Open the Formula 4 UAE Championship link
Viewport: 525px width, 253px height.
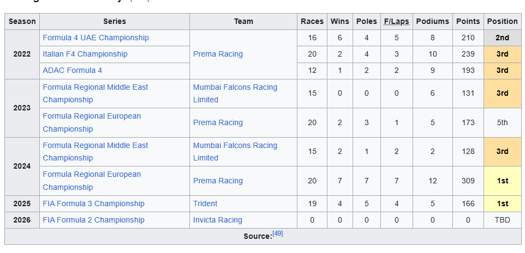[96, 38]
